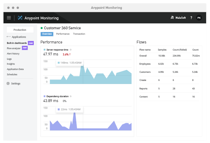Open the MuleSoft organization icon
This screenshot has height=143, width=210.
[x=172, y=18]
